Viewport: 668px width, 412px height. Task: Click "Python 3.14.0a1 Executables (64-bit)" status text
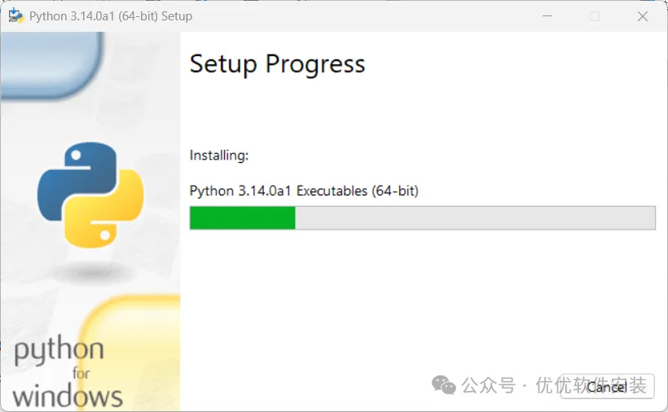[304, 191]
